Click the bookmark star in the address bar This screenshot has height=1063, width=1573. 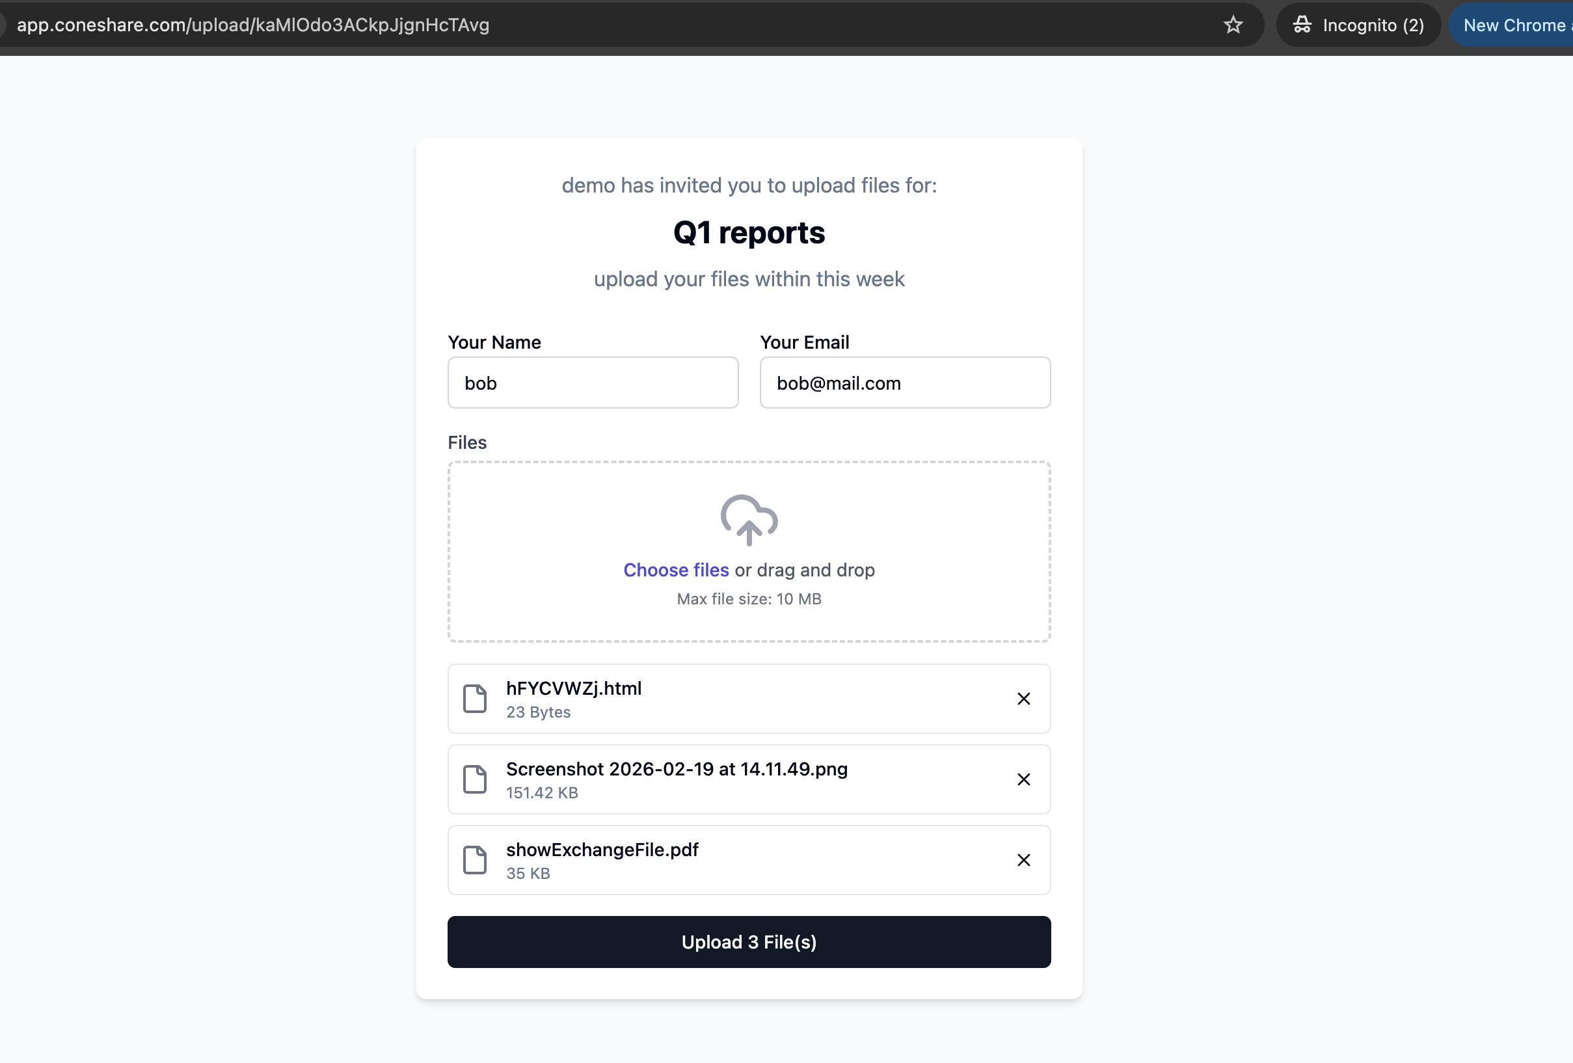pyautogui.click(x=1233, y=25)
